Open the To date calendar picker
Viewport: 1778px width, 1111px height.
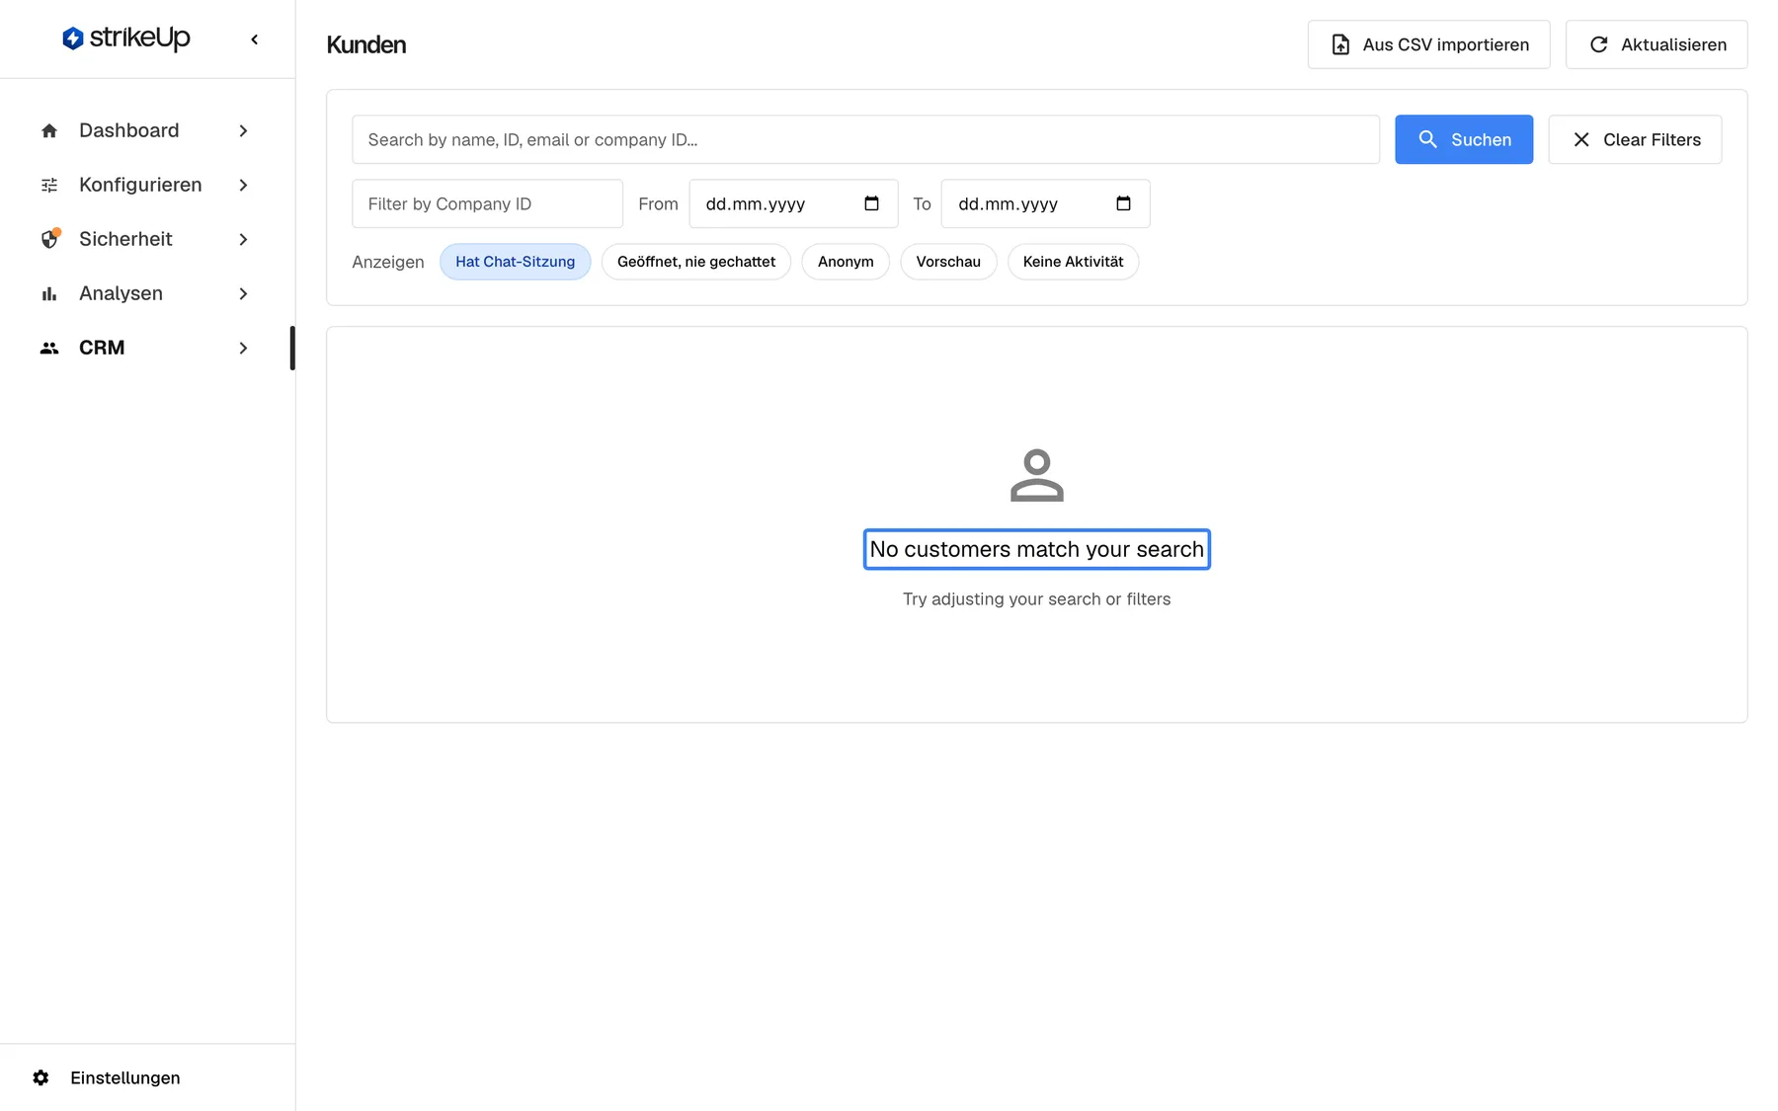pos(1123,203)
